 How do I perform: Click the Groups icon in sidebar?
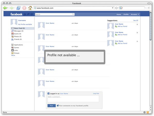point(13,53)
